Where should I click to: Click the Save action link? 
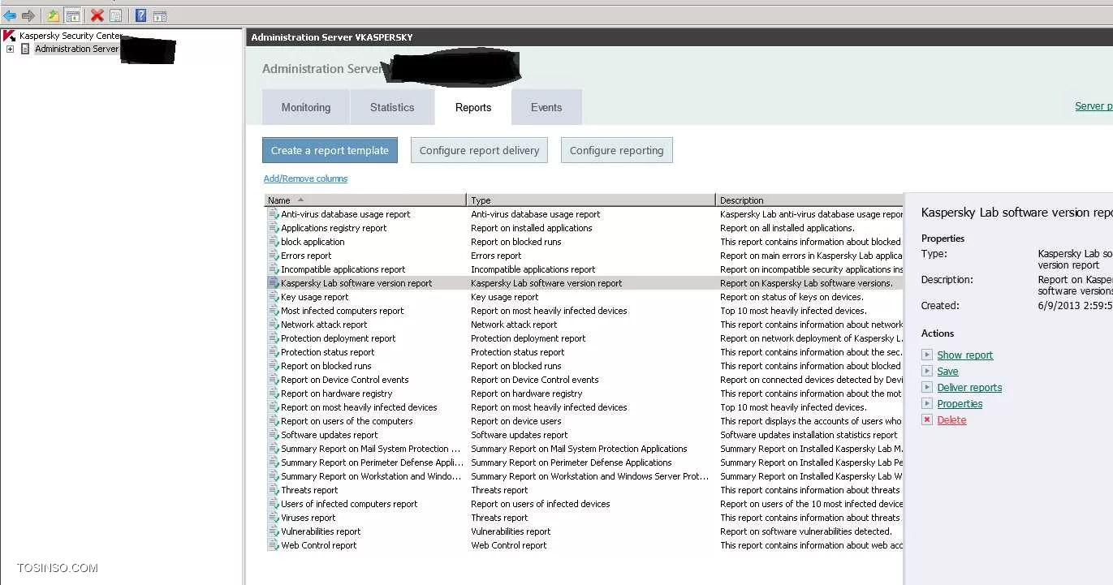pos(947,372)
